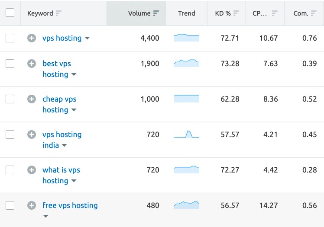
Task: Click the CPC column sort icon
Action: coord(275,13)
